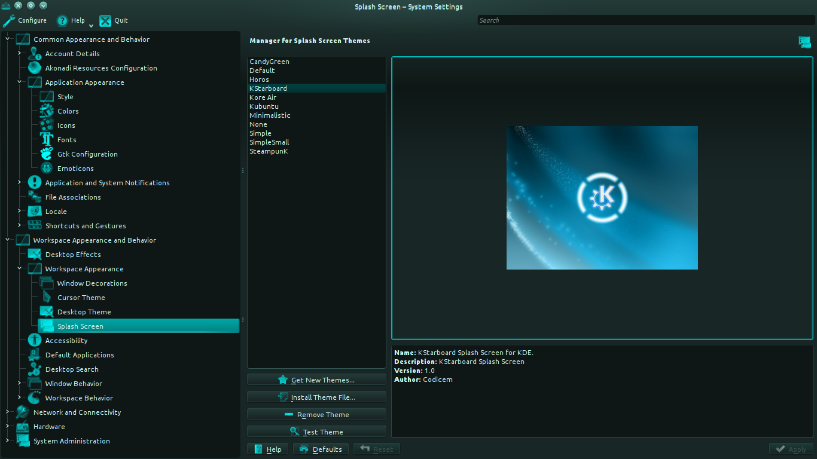Expand the Network and Connectivity category
817x459 pixels.
(x=8, y=412)
